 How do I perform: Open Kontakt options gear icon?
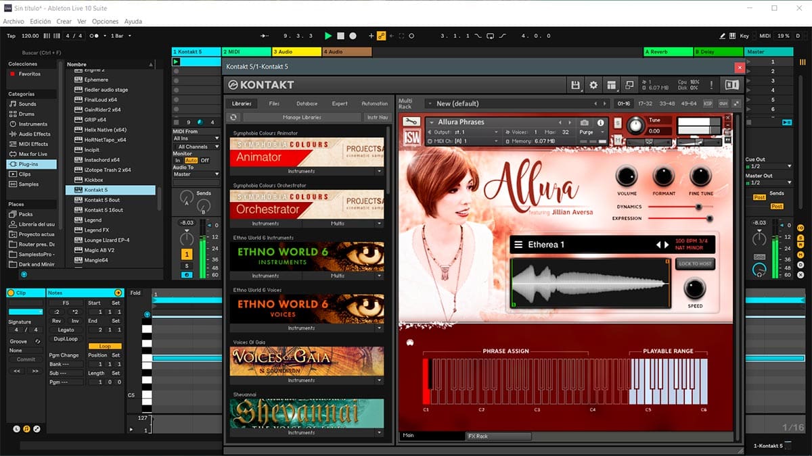593,85
